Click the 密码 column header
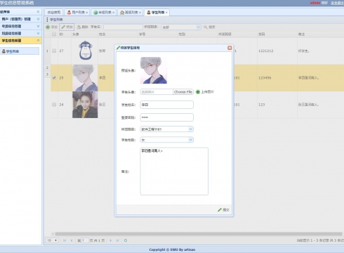This screenshot has height=253, width=344. tap(277, 34)
